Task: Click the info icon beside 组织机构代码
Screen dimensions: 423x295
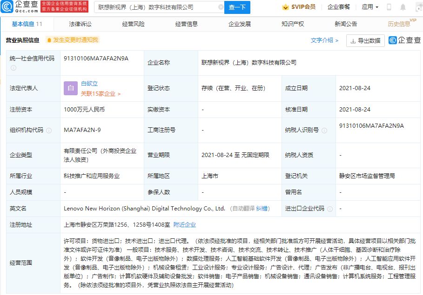Action: coord(49,131)
